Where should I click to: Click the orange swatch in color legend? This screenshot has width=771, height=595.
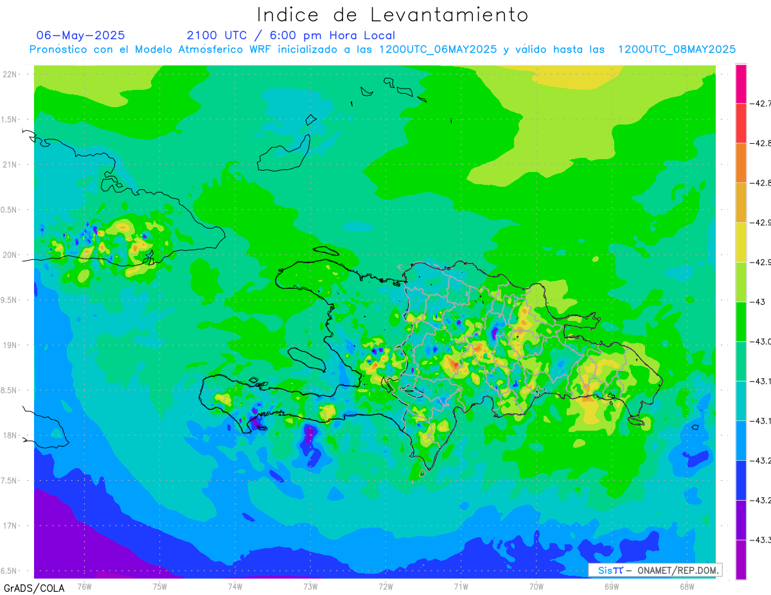point(741,163)
